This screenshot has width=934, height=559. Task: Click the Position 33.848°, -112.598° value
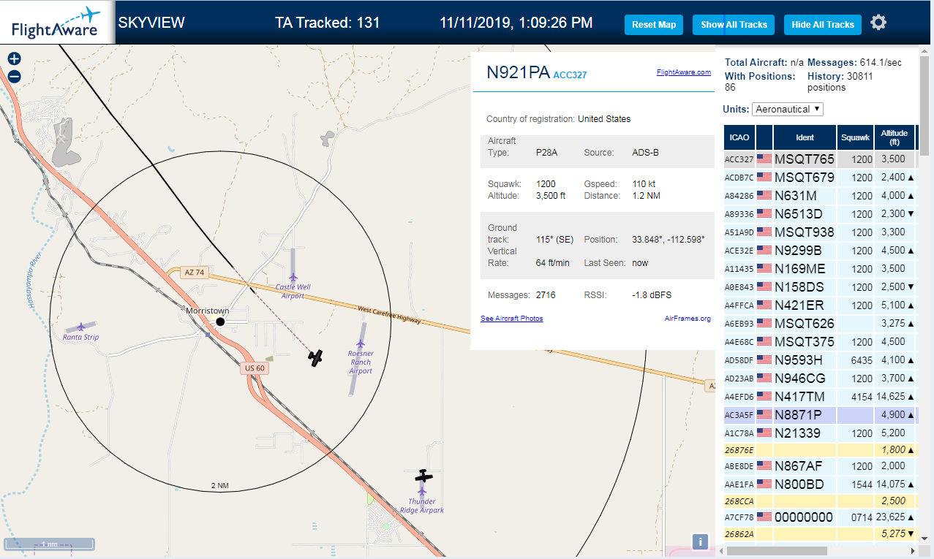coord(667,240)
